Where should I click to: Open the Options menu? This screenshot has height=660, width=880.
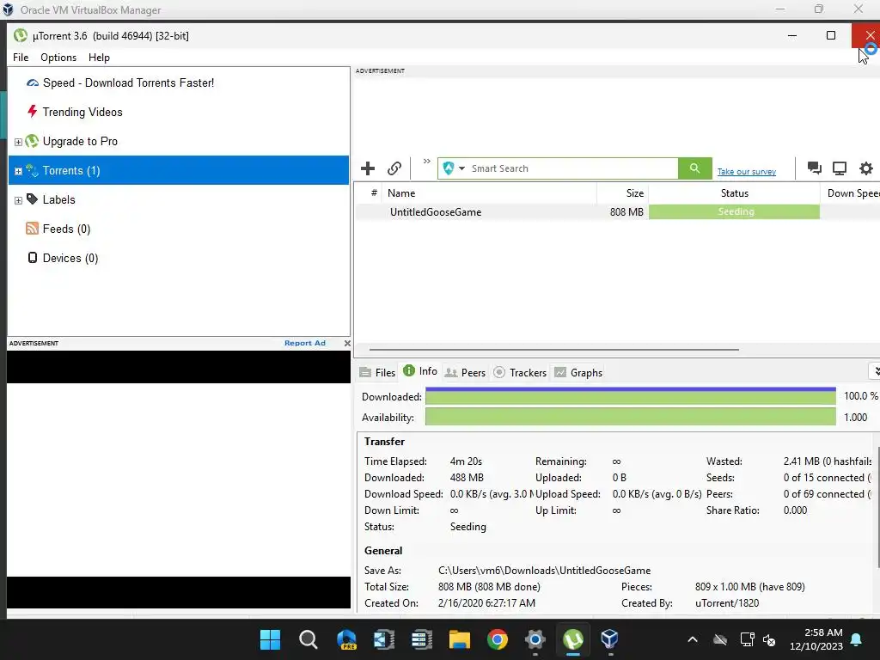pyautogui.click(x=58, y=58)
